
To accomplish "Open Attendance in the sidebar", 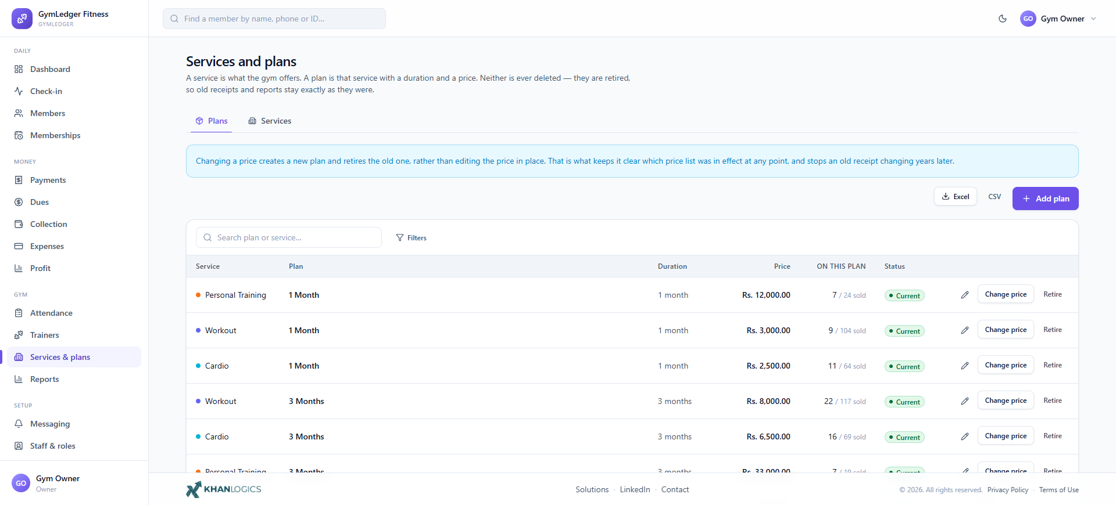I will (x=74, y=313).
